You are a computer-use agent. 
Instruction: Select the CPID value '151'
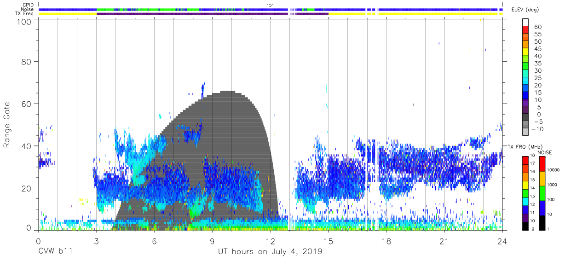pyautogui.click(x=270, y=5)
